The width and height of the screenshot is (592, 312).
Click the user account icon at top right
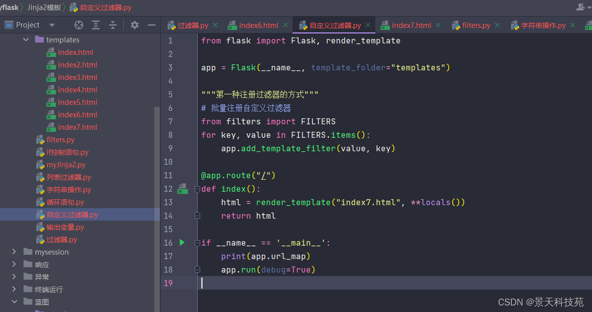pos(581,6)
